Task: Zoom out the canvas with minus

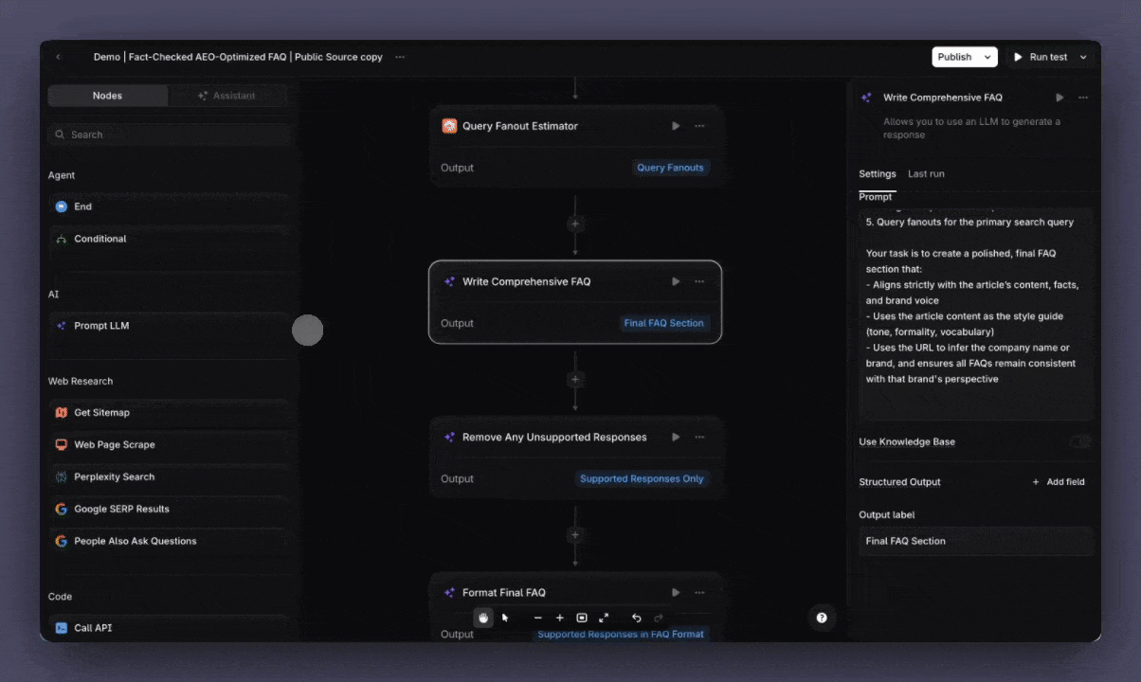Action: point(538,618)
